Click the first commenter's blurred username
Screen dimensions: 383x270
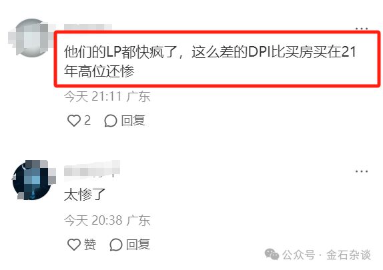tap(88, 27)
